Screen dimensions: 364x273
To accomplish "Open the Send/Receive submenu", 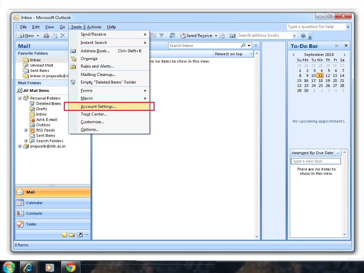I will 93,34.
